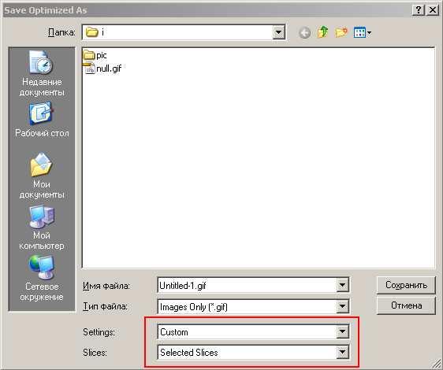This screenshot has width=443, height=370.
Task: Expand the Тип файла dropdown arrow
Action: pyautogui.click(x=342, y=306)
